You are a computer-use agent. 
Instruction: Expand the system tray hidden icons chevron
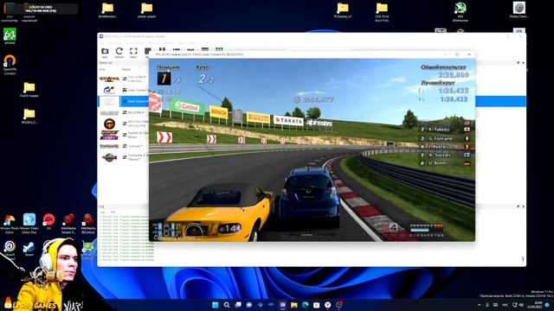pos(479,305)
